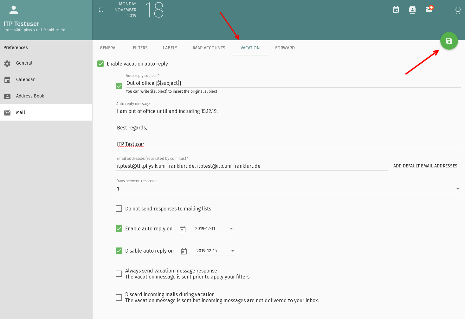Check Always send vacation message response
Image resolution: width=465 pixels, height=319 pixels.
click(119, 274)
